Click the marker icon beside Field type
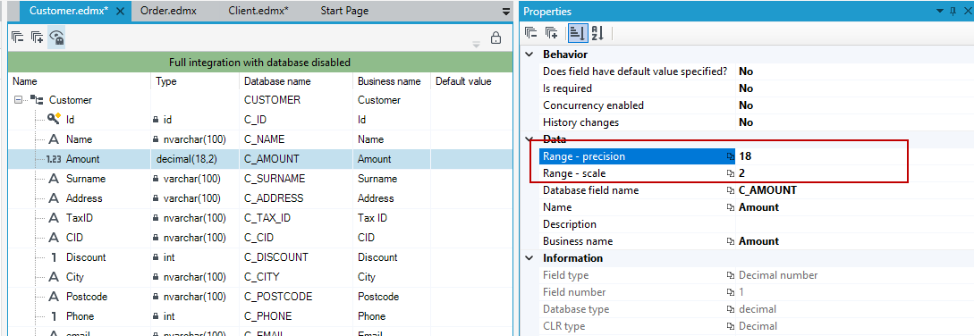Screen dimensions: 974x336 (731, 276)
